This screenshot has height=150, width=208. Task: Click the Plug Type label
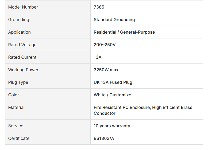[x=18, y=82]
